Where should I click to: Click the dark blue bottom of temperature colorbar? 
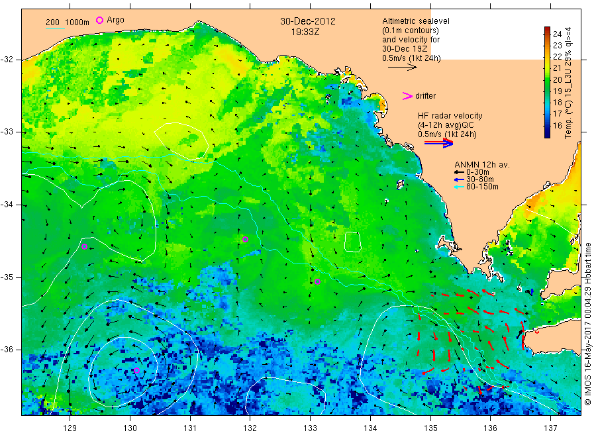(547, 134)
